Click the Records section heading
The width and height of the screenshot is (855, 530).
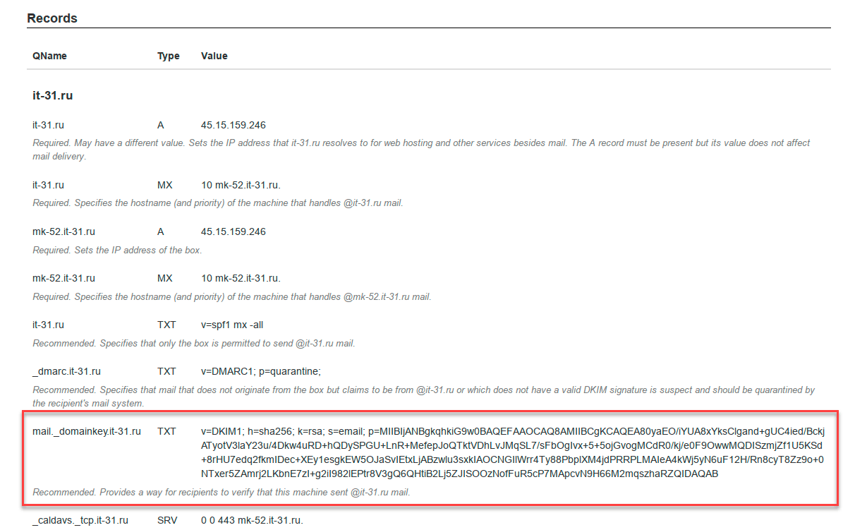(x=52, y=18)
